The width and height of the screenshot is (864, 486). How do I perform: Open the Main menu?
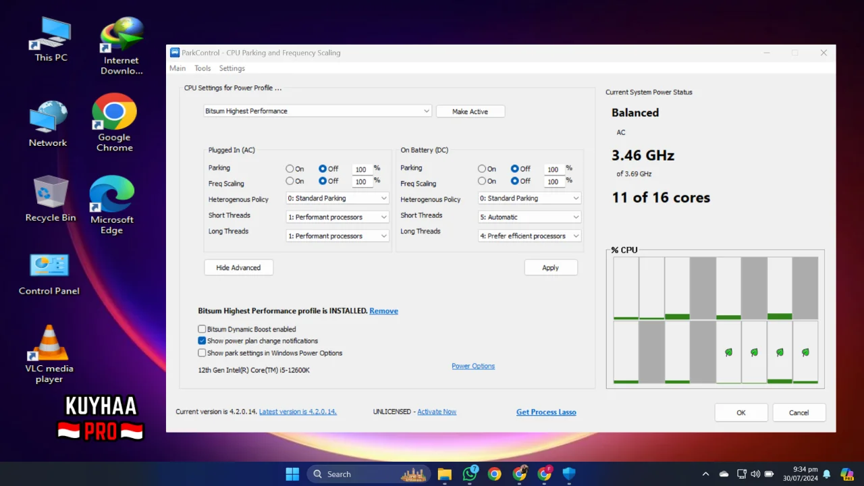[178, 68]
